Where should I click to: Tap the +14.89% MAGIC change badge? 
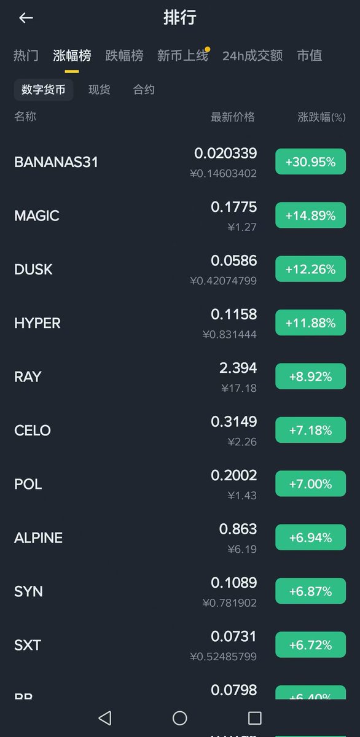pos(311,216)
